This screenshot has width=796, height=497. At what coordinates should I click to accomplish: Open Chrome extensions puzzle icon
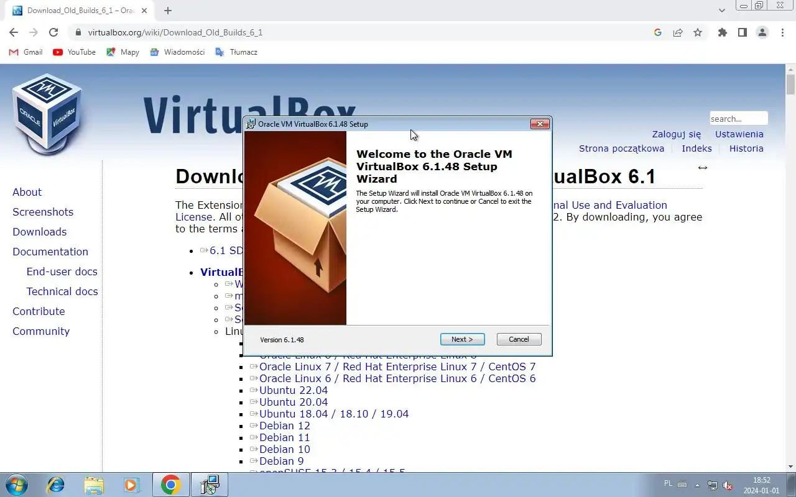(x=722, y=32)
